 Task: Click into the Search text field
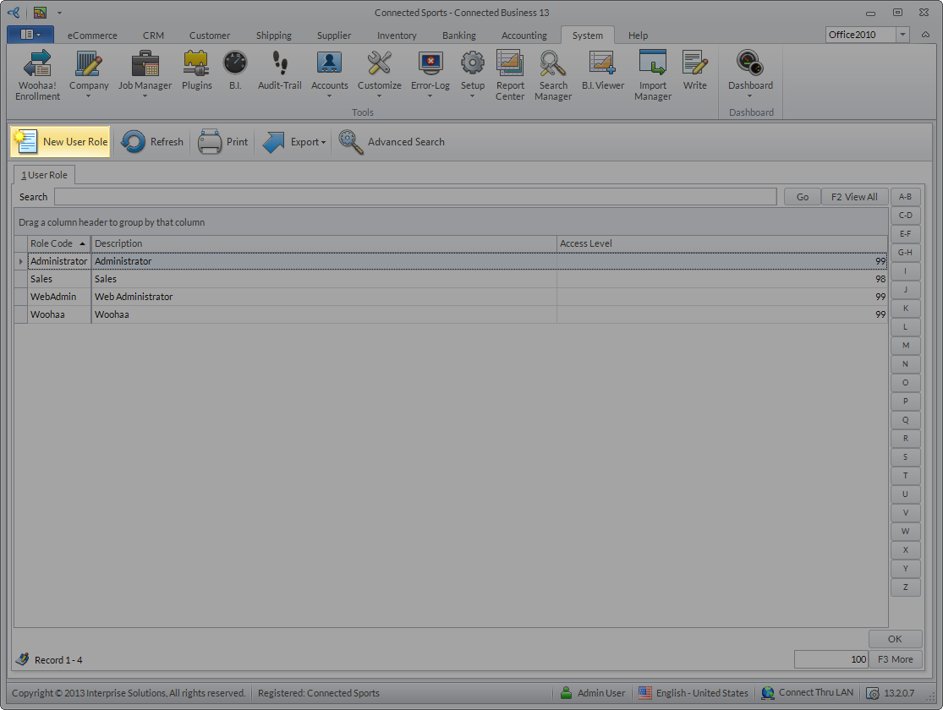tap(414, 197)
